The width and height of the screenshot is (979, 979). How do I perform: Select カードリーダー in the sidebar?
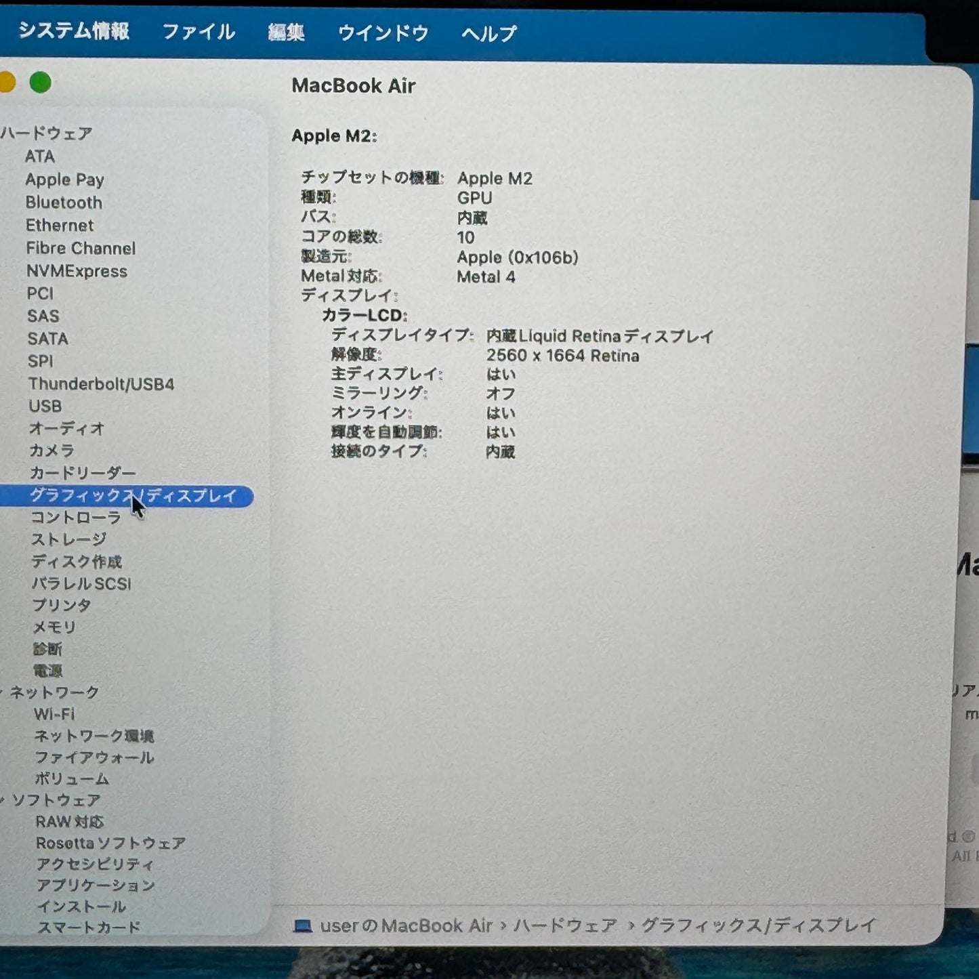coord(83,473)
